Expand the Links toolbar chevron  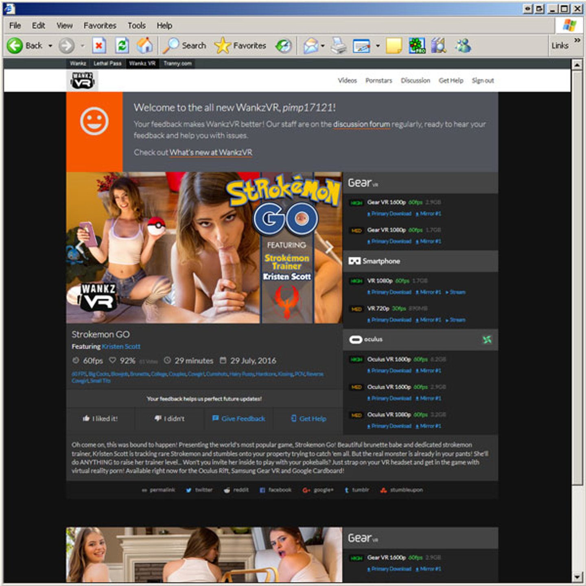[577, 40]
